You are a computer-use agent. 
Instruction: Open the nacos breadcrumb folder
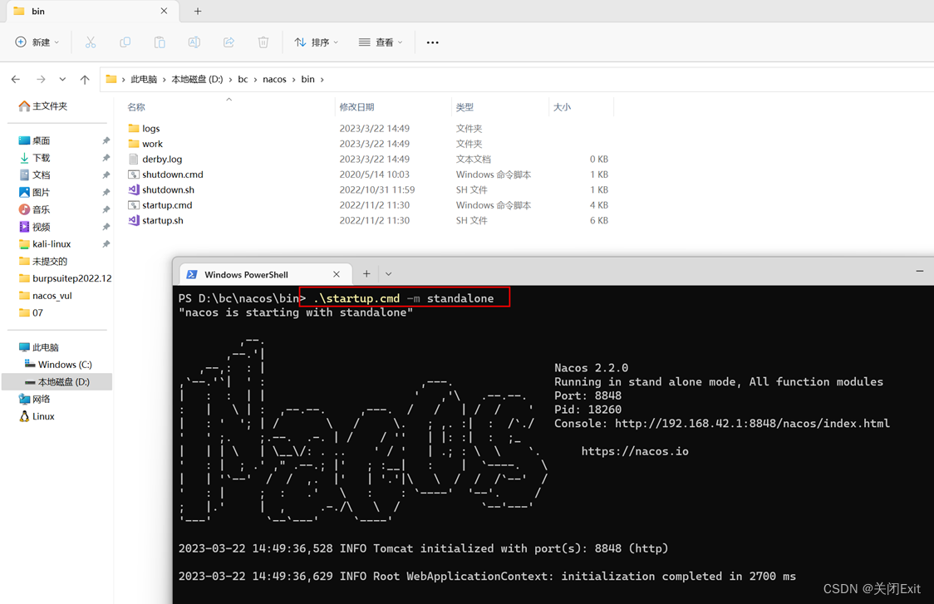coord(274,79)
